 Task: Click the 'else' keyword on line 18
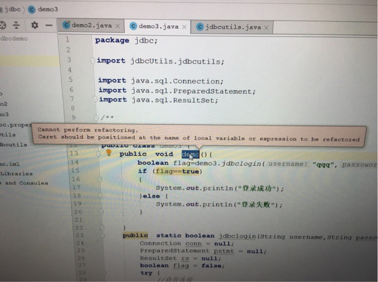(151, 196)
